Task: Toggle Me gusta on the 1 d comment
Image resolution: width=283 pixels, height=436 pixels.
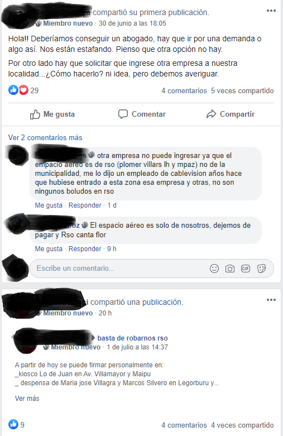Action: [x=49, y=205]
